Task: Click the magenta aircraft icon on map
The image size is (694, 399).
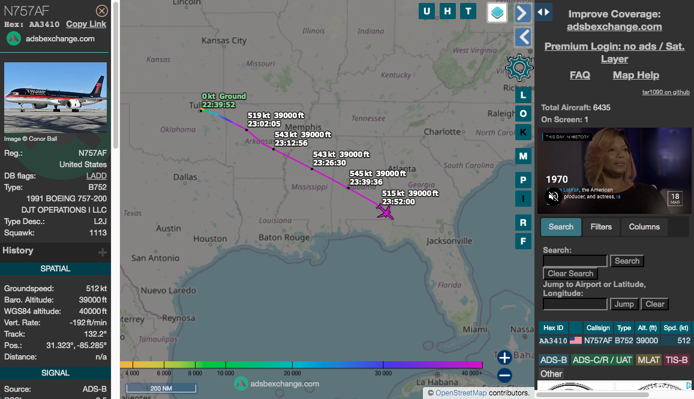Action: [x=385, y=211]
